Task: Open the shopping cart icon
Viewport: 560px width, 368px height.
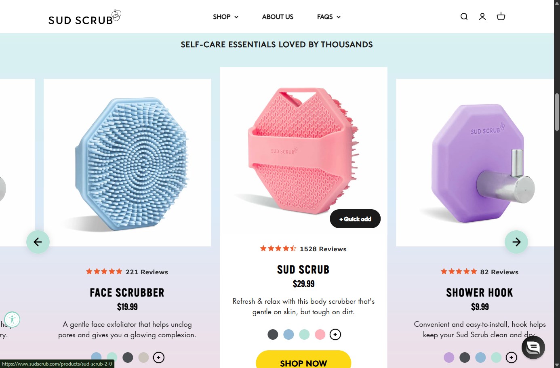Action: click(501, 17)
